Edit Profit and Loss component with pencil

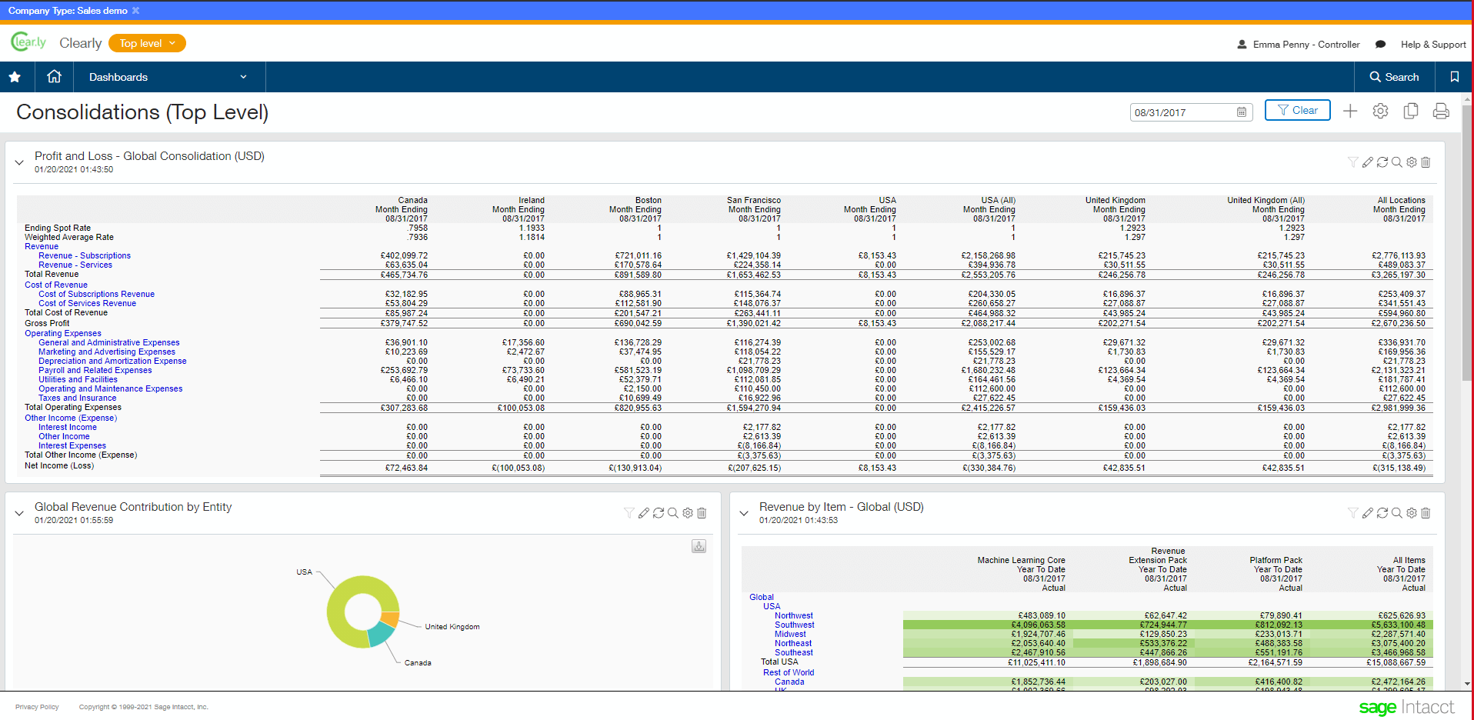(1367, 162)
